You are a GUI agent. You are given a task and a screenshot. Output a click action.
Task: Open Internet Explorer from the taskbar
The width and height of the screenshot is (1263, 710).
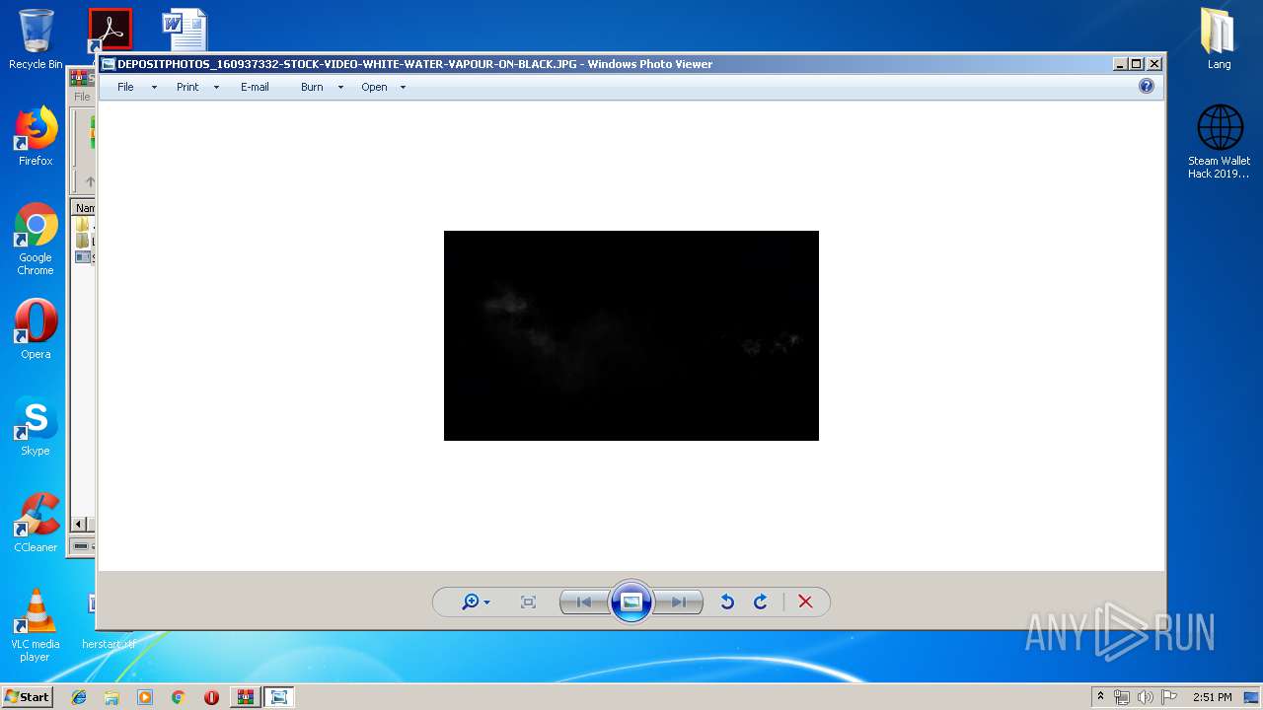coord(79,697)
